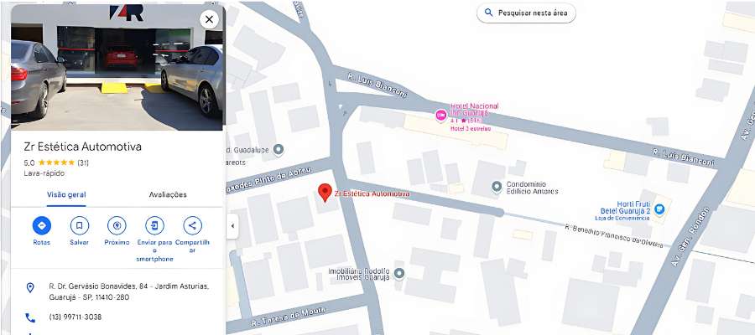Close the place details panel
Image resolution: width=755 pixels, height=335 pixels.
[209, 19]
